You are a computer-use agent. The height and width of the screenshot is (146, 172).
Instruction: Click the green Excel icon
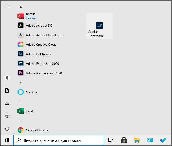tap(21, 111)
